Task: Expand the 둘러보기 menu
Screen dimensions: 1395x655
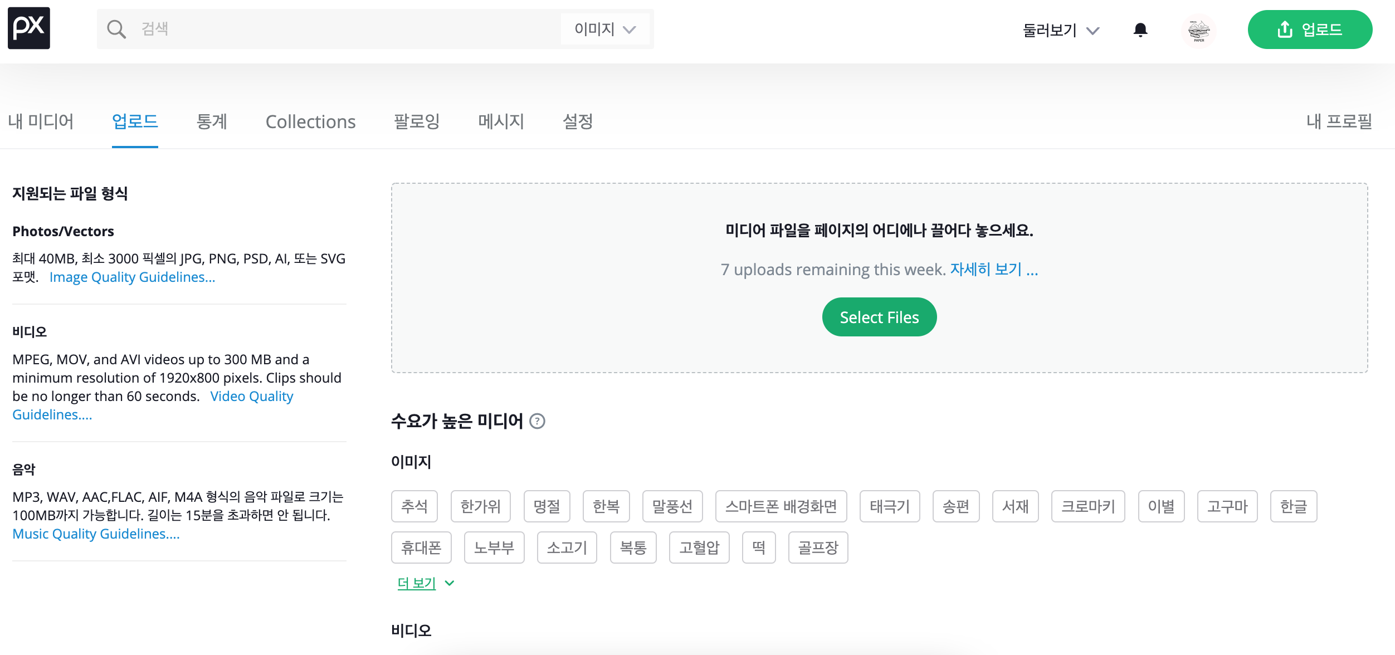Action: [1060, 30]
